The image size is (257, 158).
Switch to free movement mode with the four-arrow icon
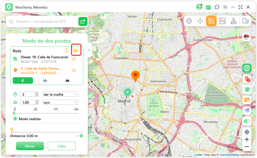pos(200,21)
